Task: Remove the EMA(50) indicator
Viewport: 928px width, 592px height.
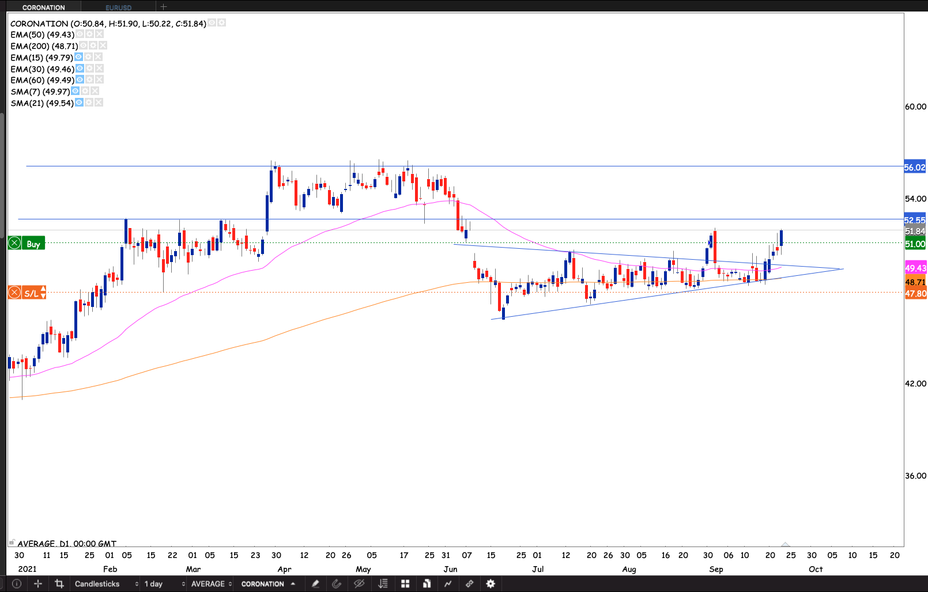Action: click(x=99, y=34)
